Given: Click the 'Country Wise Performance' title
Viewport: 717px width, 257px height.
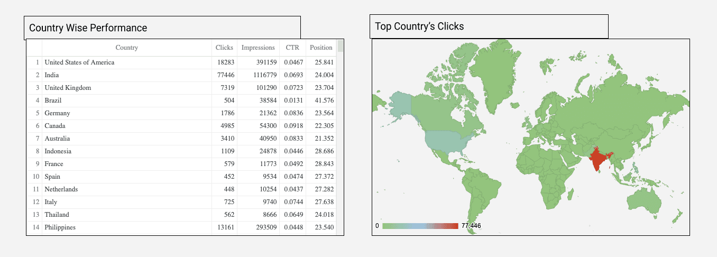Looking at the screenshot, I should [88, 28].
